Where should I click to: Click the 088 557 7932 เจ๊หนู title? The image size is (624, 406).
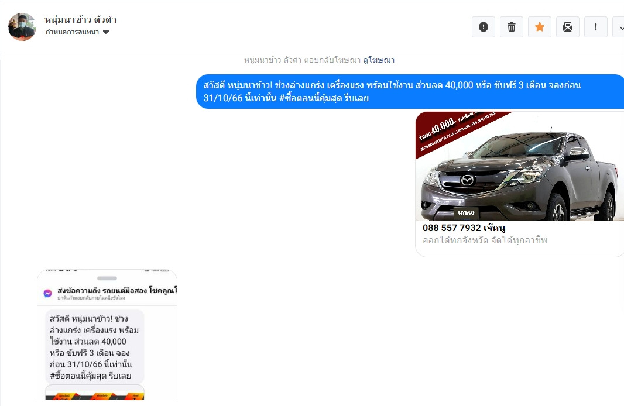[x=464, y=228]
